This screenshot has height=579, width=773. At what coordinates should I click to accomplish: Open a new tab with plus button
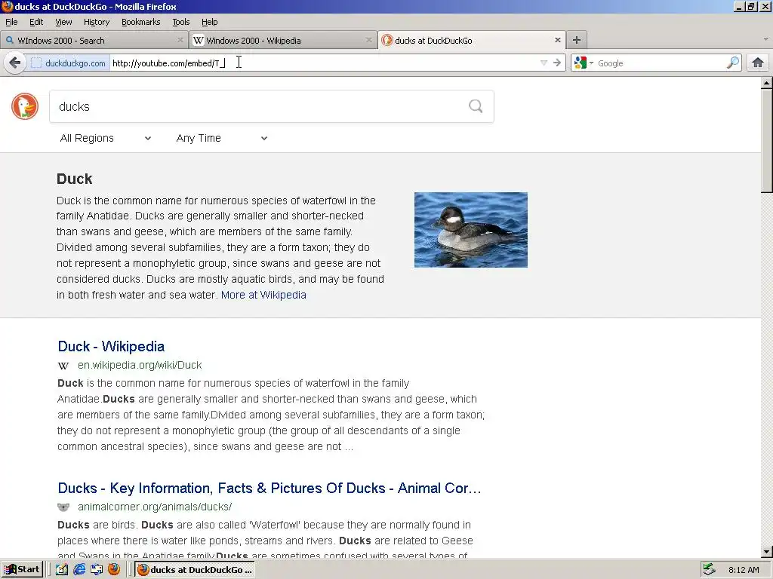tap(576, 40)
